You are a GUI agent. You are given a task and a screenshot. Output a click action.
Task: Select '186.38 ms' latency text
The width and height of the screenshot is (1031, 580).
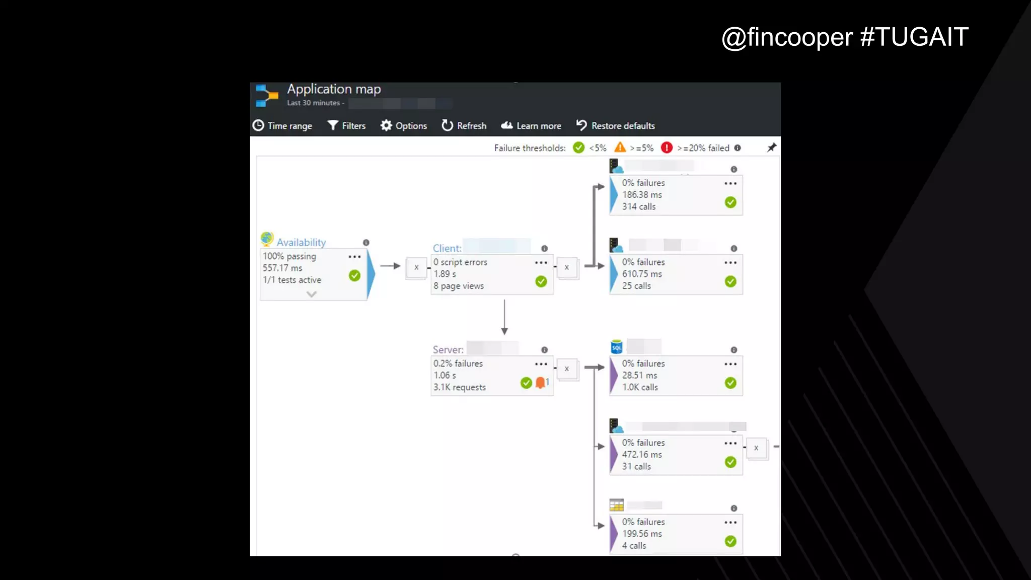point(642,195)
